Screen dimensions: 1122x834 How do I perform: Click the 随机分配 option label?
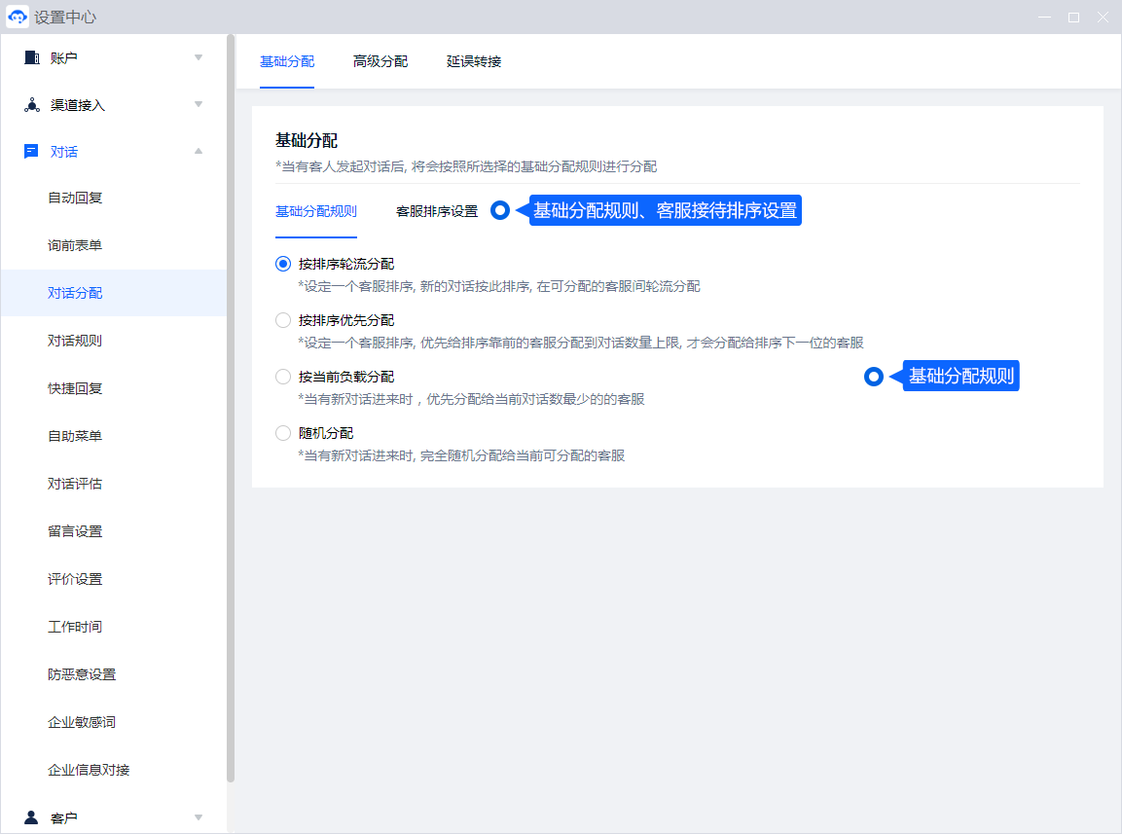coord(326,433)
